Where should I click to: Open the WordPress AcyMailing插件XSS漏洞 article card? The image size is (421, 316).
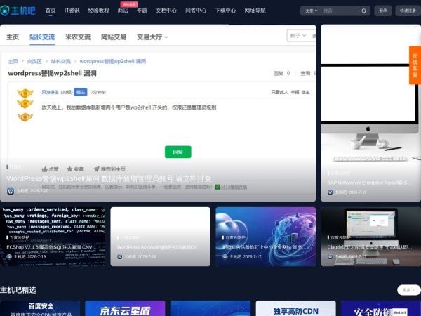[x=160, y=237]
